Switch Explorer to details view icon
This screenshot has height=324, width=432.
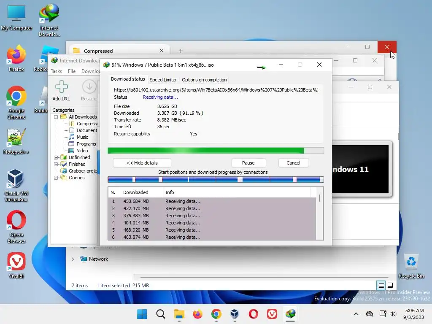(x=381, y=286)
